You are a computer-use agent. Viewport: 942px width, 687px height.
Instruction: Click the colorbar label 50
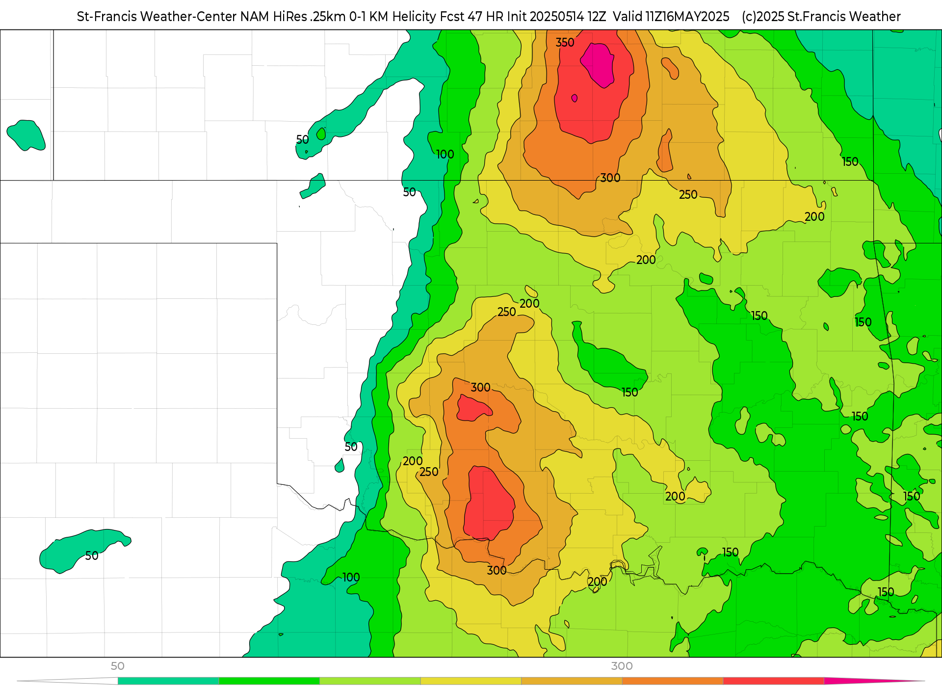point(117,666)
